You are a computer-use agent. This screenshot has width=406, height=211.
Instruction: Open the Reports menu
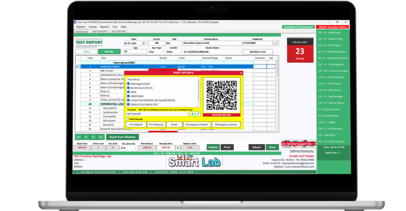pos(105,27)
